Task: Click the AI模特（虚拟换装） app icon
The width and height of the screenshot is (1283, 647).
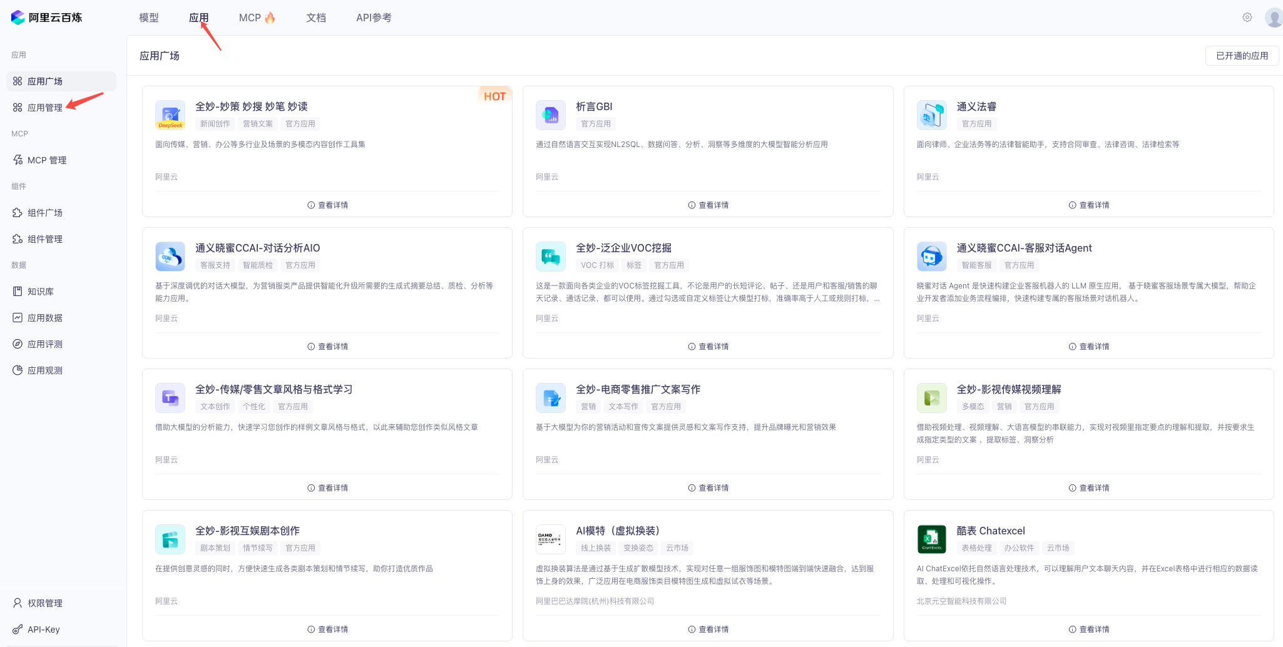Action: point(551,539)
